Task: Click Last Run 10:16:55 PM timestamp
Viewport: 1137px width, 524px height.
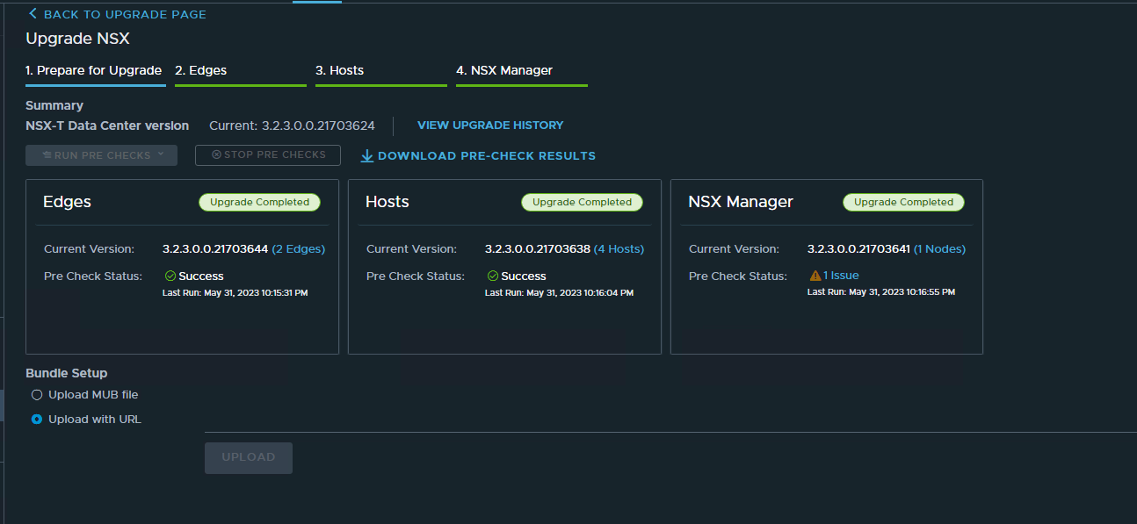Action: (x=881, y=291)
